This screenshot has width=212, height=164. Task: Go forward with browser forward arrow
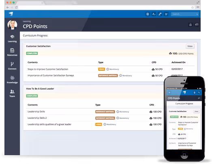coord(12,7)
